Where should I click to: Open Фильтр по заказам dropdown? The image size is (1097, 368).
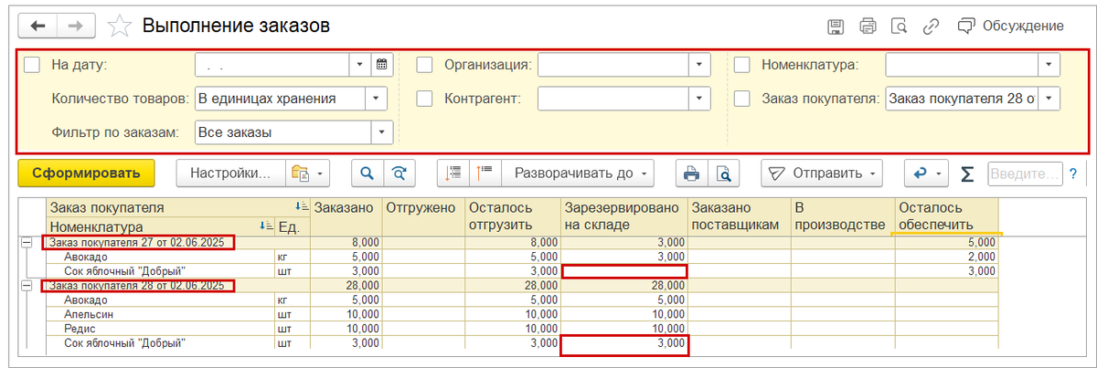(382, 132)
